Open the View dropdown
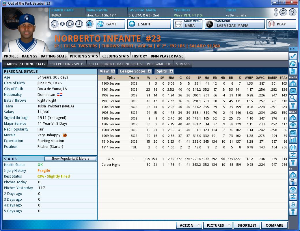The width and height of the screenshot is (300, 231). coord(107,71)
